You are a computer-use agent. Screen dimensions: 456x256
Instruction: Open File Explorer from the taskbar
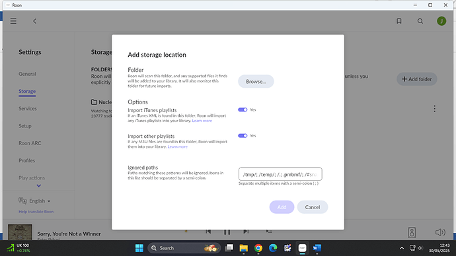point(243,248)
